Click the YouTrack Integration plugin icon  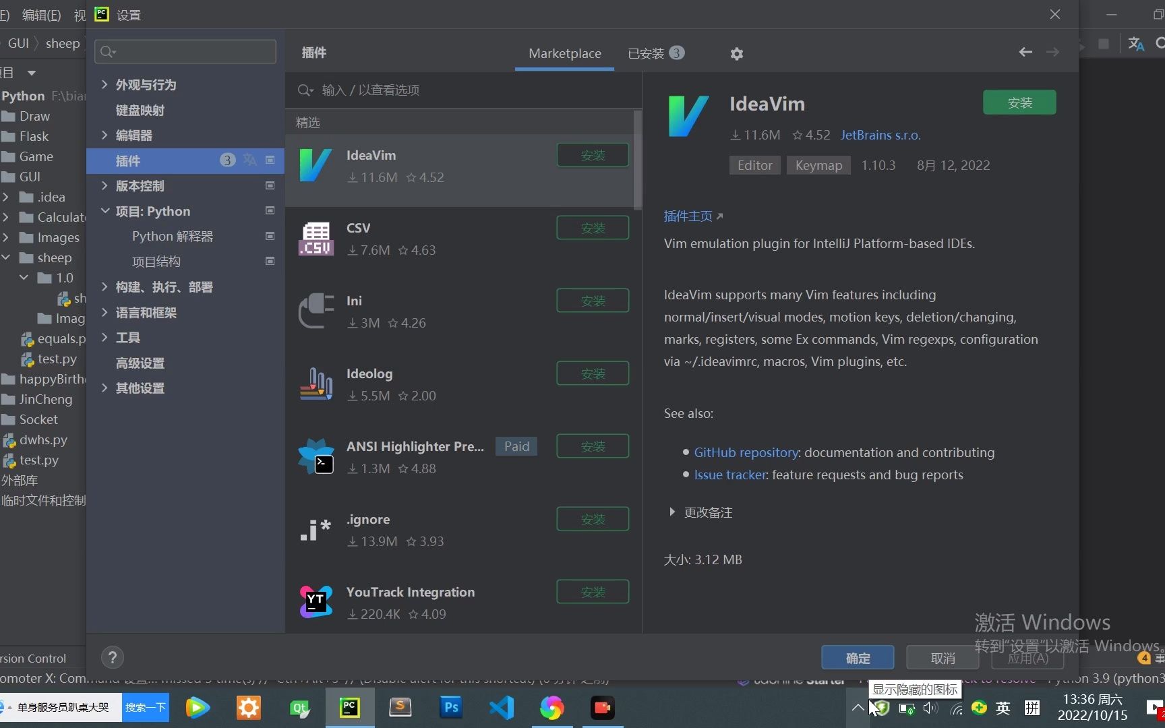[x=316, y=602]
